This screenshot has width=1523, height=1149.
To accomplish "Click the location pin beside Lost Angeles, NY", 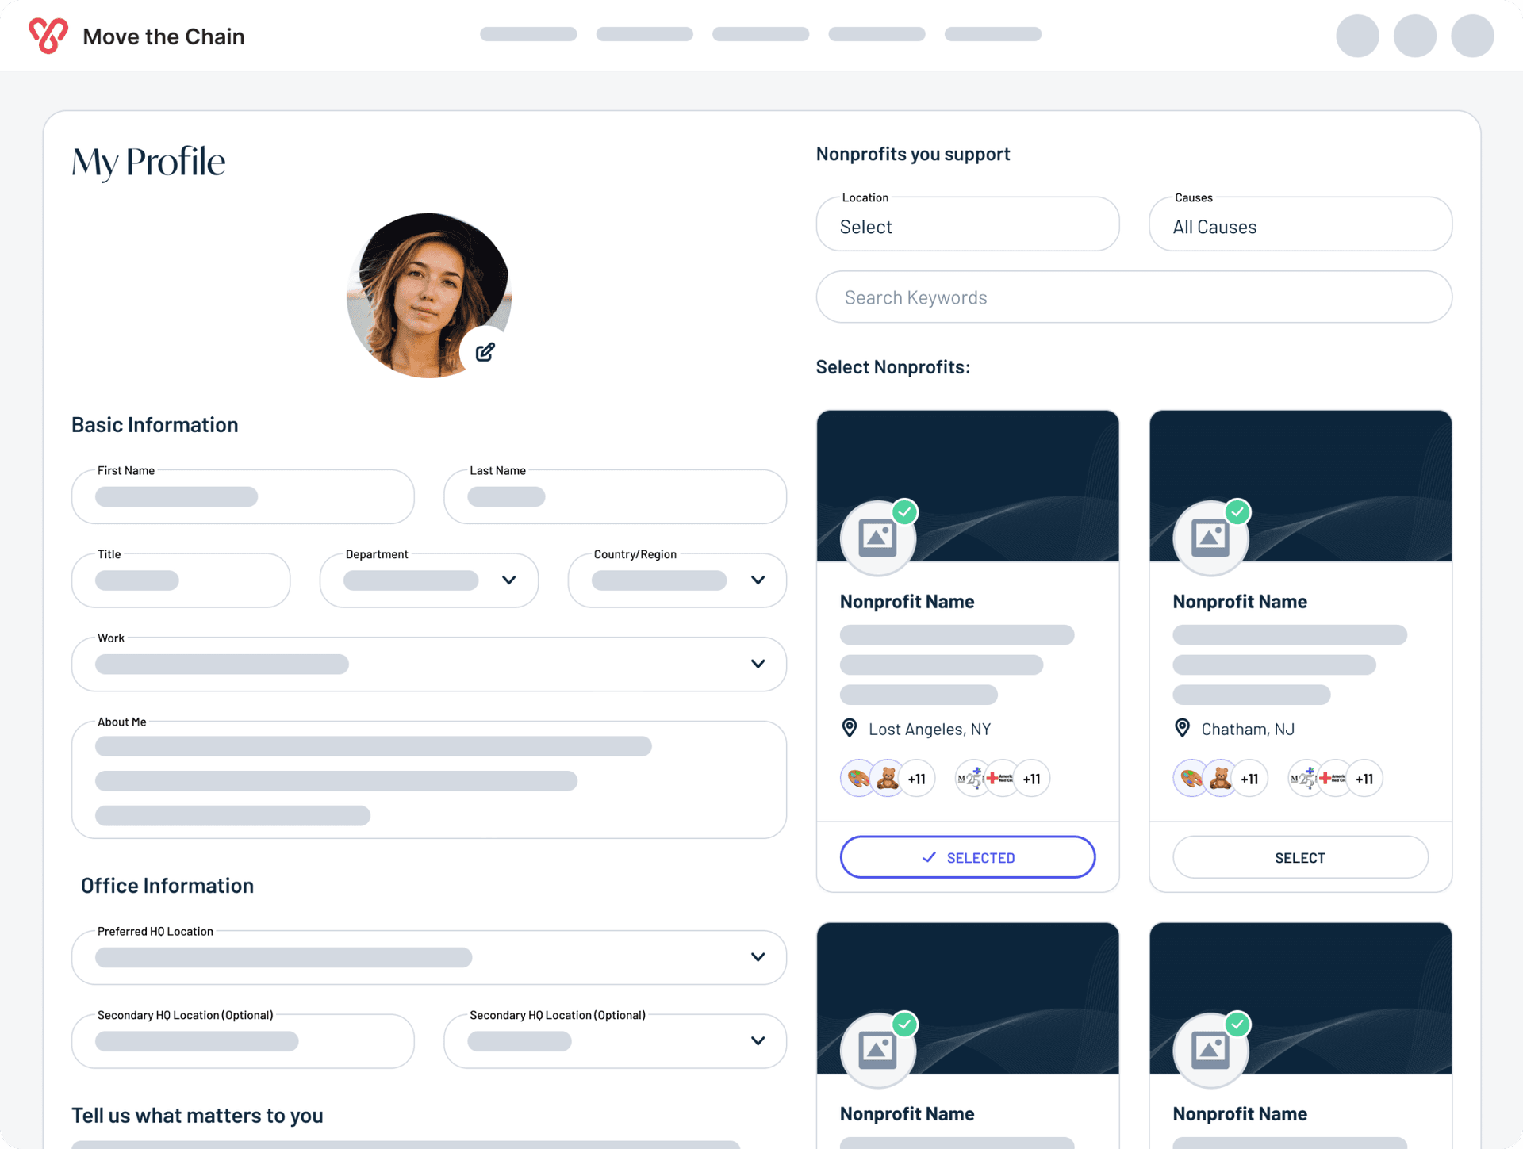I will click(x=850, y=728).
